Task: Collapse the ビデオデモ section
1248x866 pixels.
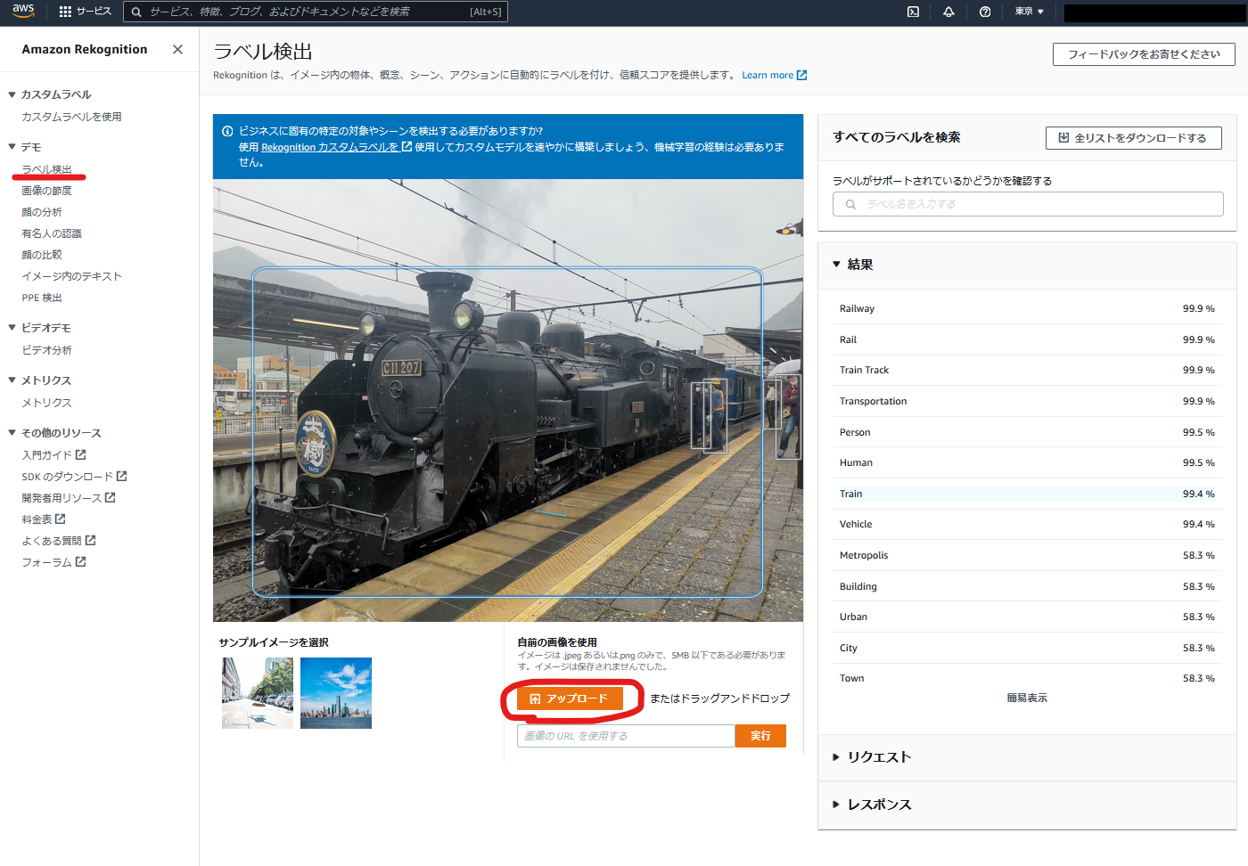Action: (12, 328)
